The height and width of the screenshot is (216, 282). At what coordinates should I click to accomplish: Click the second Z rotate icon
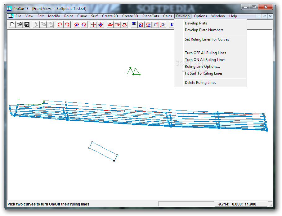pyautogui.click(x=148, y=24)
